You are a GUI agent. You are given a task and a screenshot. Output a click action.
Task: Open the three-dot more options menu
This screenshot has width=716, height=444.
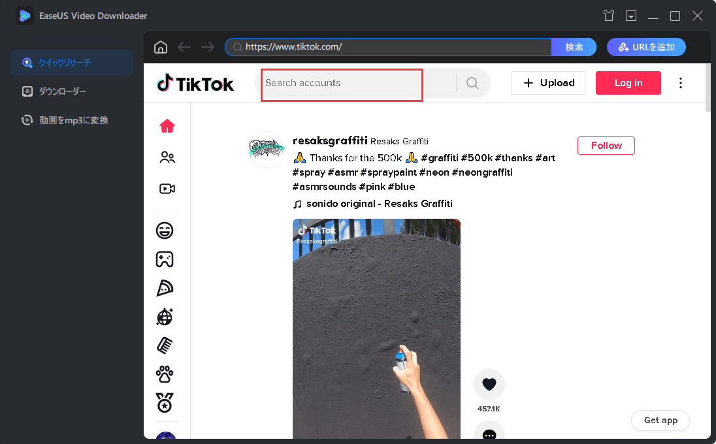(681, 83)
